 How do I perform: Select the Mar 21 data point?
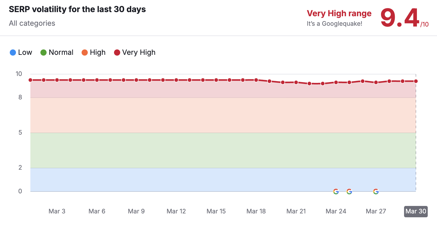296,82
